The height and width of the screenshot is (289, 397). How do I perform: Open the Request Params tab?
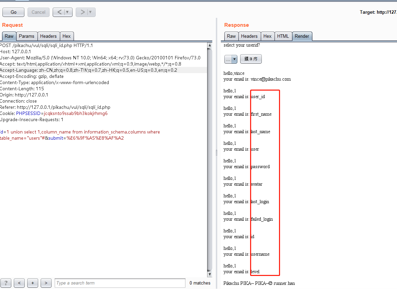pos(26,36)
